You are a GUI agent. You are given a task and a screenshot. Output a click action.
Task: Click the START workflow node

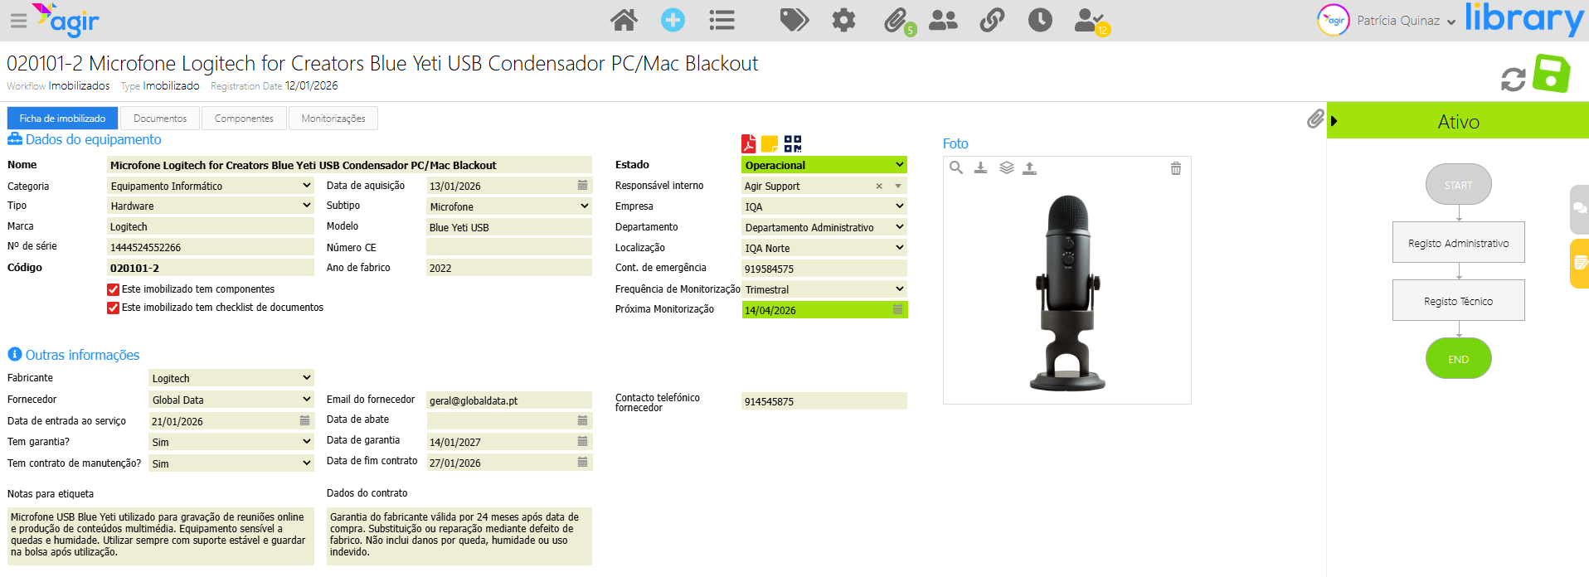point(1458,185)
